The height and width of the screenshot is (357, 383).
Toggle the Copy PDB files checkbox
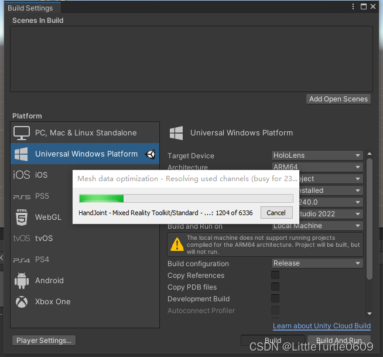tap(275, 287)
